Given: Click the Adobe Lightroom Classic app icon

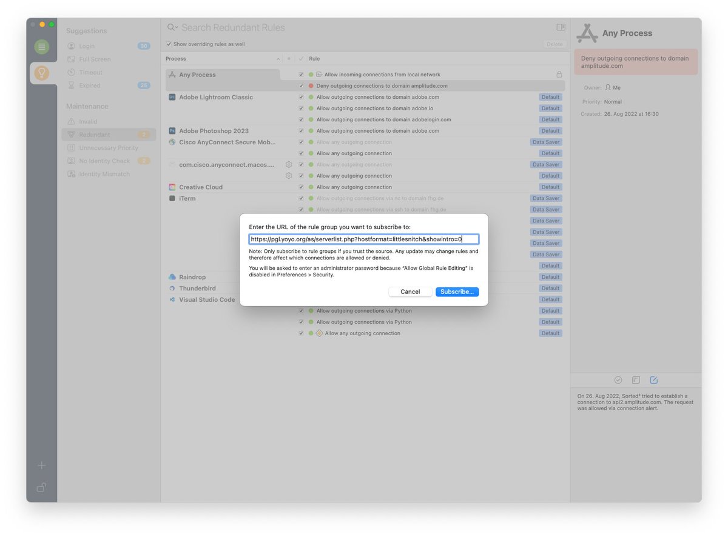Looking at the screenshot, I should point(172,97).
